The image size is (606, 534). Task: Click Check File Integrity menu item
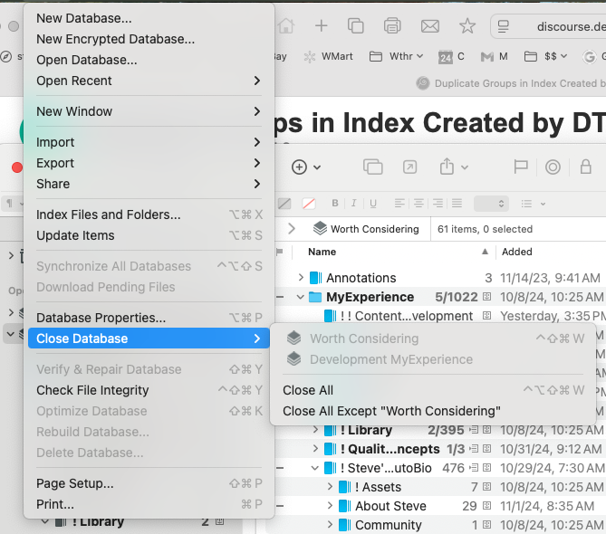tap(92, 390)
